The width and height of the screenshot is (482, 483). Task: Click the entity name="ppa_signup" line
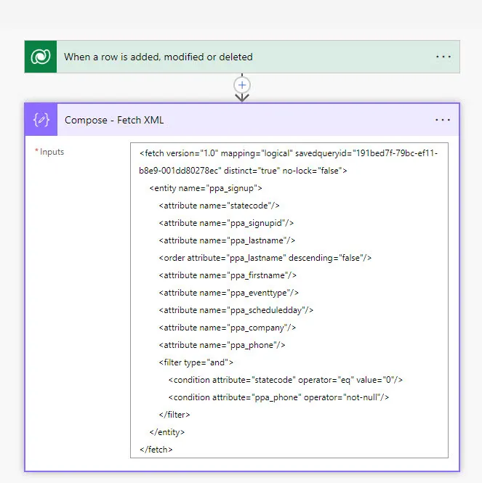206,188
